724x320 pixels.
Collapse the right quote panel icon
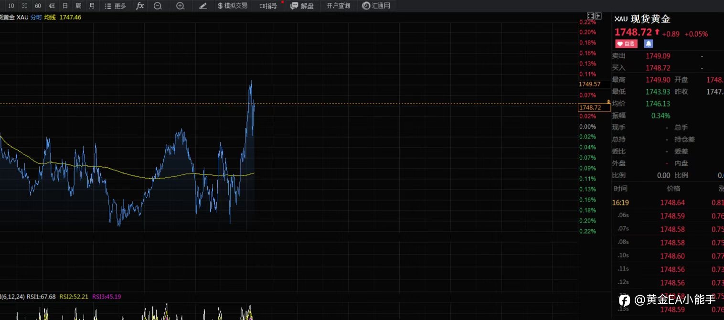click(x=598, y=16)
